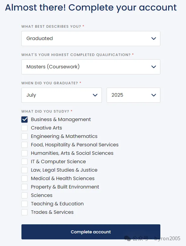186x246 pixels.
Task: Uncheck the Business & Management checkbox
Action: tap(24, 120)
